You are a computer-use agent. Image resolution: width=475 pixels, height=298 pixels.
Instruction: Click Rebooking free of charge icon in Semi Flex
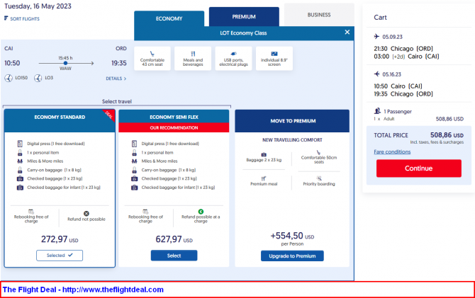pos(145,212)
